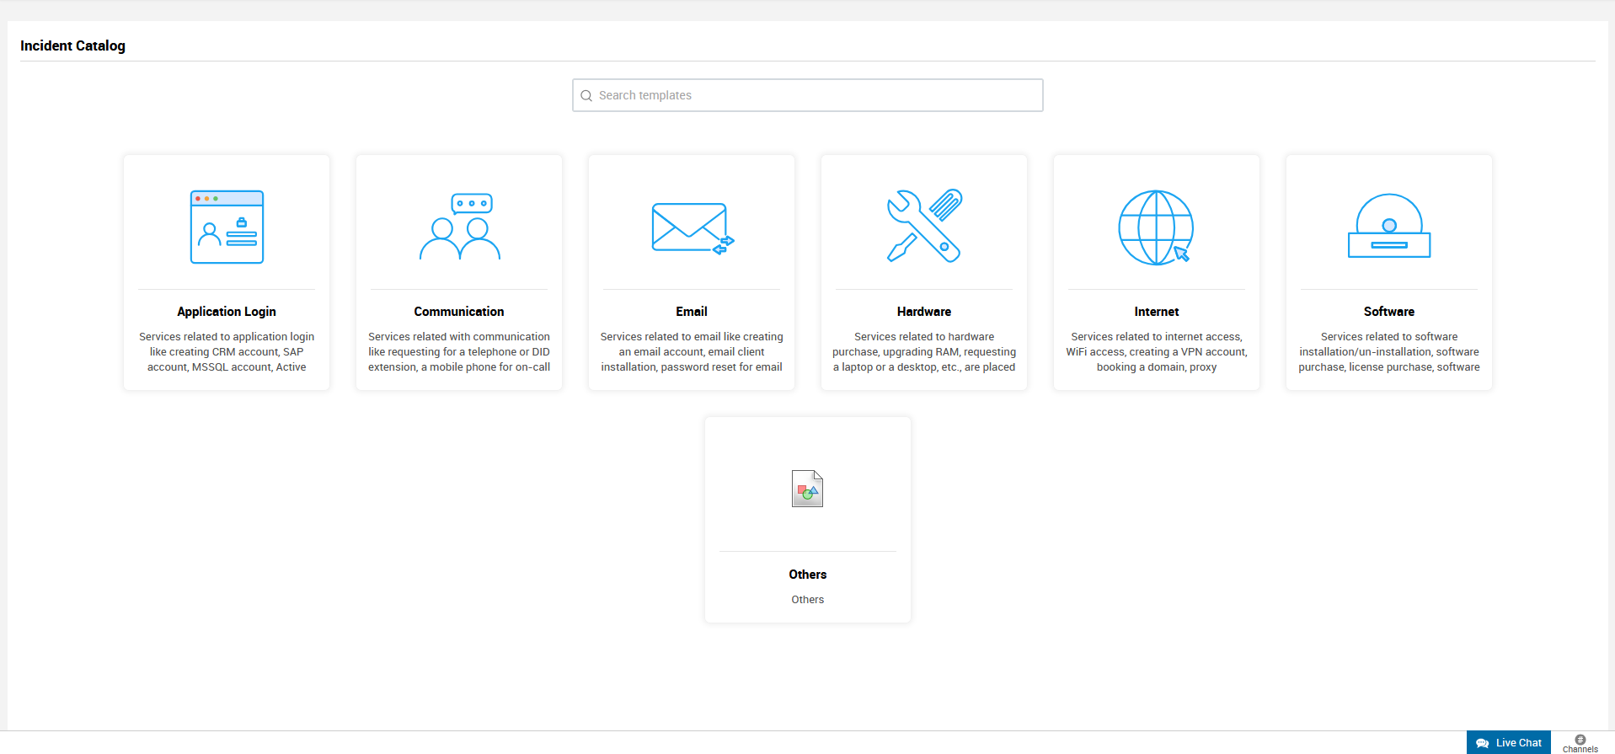Click the Email card title
1615x754 pixels.
(x=692, y=312)
